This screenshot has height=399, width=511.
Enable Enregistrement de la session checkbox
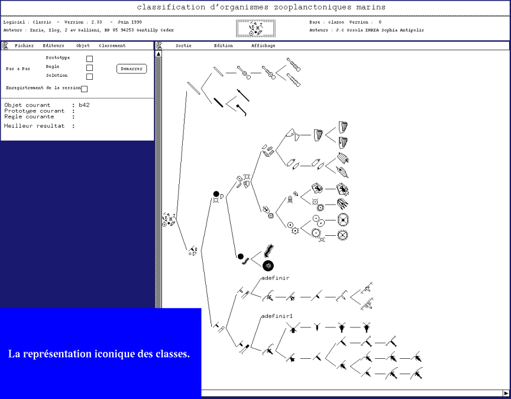[x=84, y=89]
